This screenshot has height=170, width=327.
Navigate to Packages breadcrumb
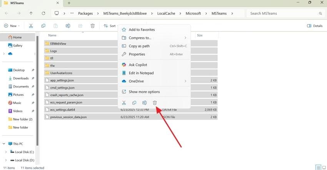(85, 13)
